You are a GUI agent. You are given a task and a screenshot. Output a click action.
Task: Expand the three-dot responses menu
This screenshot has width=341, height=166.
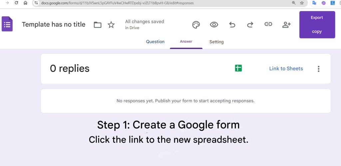(318, 69)
